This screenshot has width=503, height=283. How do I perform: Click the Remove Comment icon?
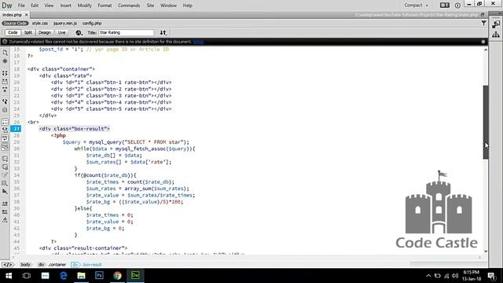click(x=5, y=167)
